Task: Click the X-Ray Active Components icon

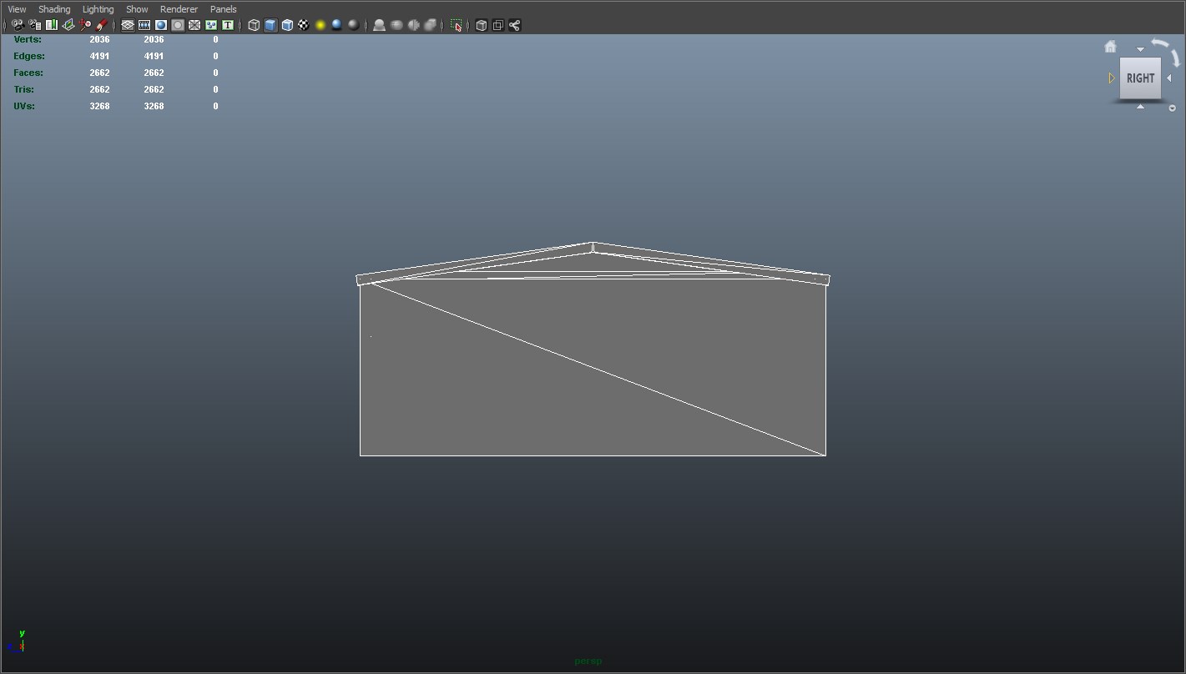Action: tap(497, 25)
